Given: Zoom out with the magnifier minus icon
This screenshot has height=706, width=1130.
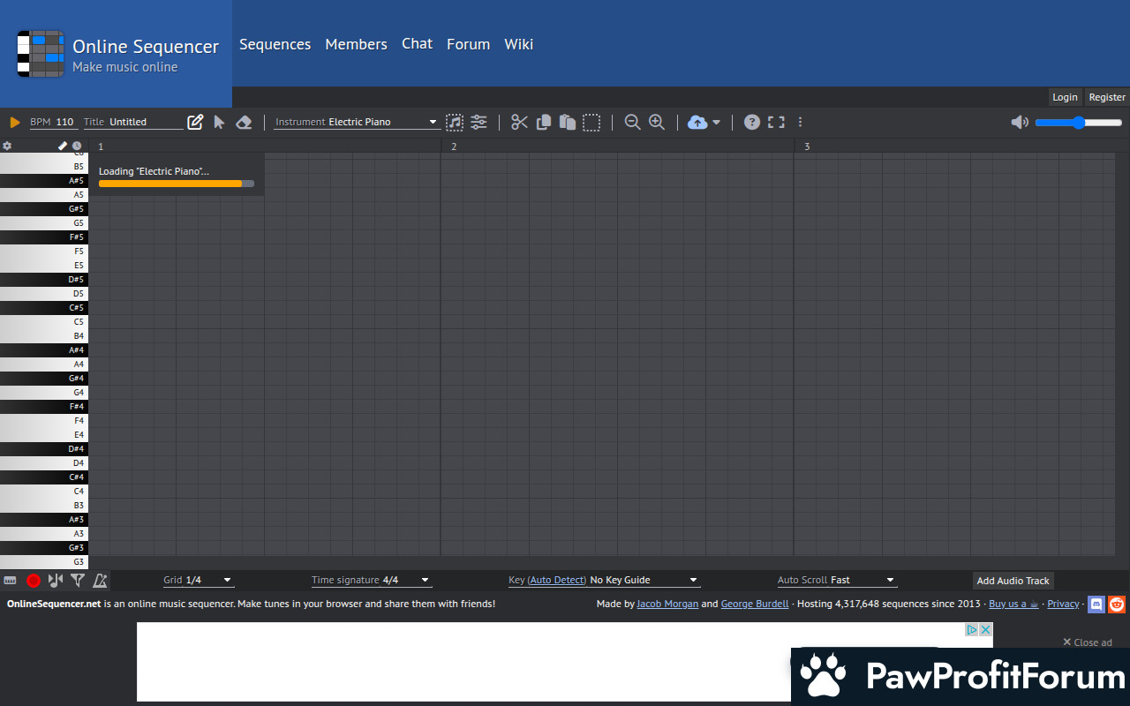Looking at the screenshot, I should coord(632,123).
